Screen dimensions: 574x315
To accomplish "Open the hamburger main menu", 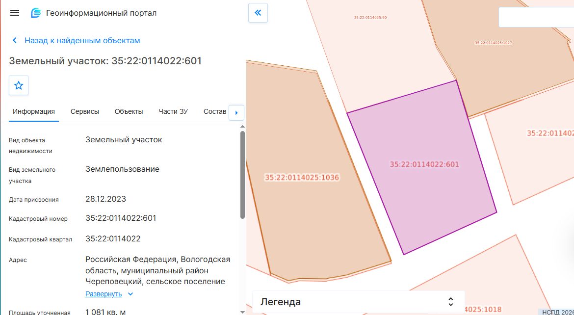I will point(15,13).
